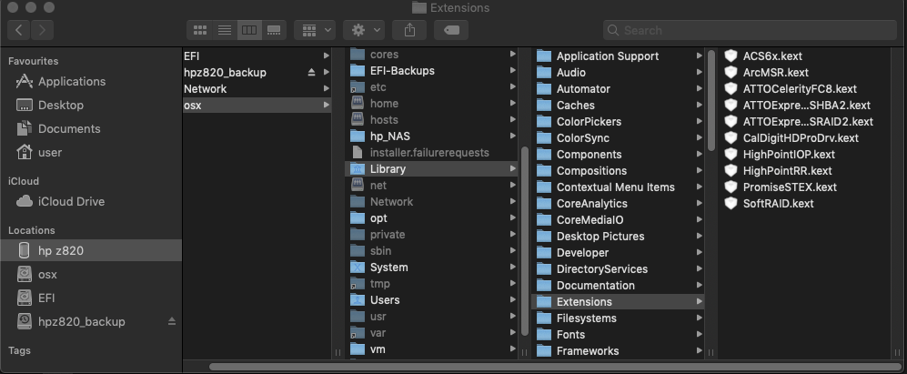
Task: Eject hpz820_backup in the first column
Action: [x=311, y=73]
